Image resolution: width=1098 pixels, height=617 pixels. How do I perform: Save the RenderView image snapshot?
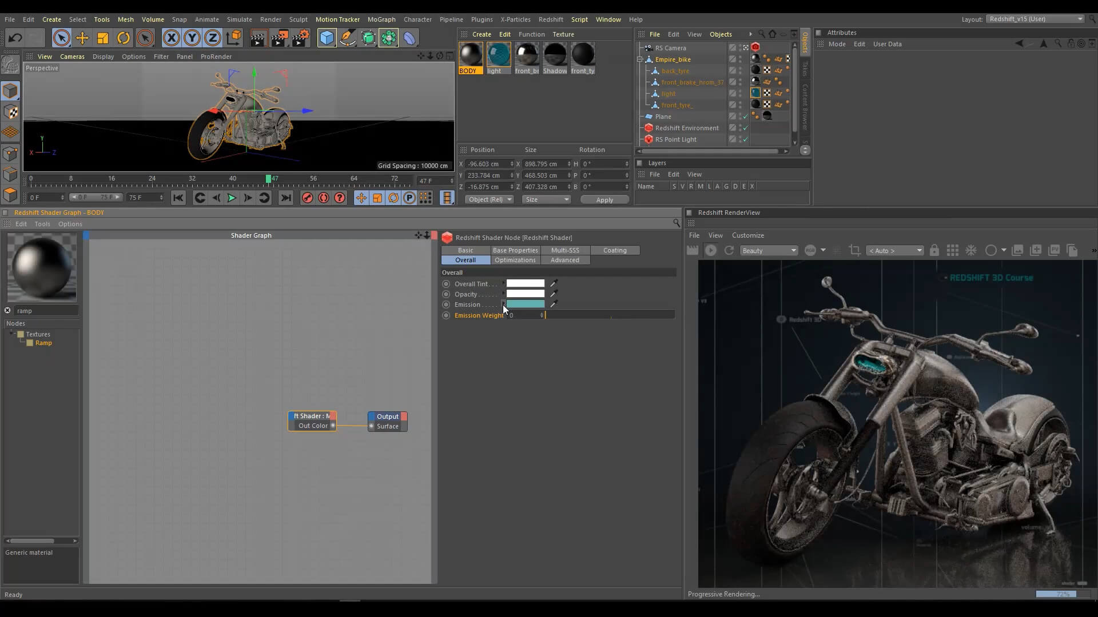click(x=1017, y=250)
